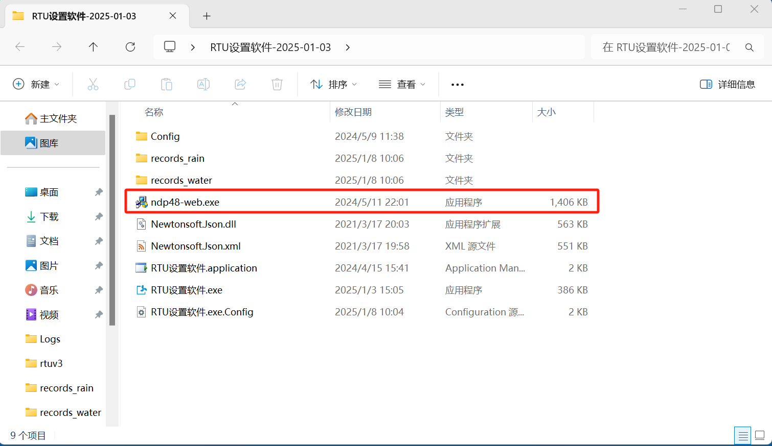Switch to large icons view in status bar

point(760,435)
